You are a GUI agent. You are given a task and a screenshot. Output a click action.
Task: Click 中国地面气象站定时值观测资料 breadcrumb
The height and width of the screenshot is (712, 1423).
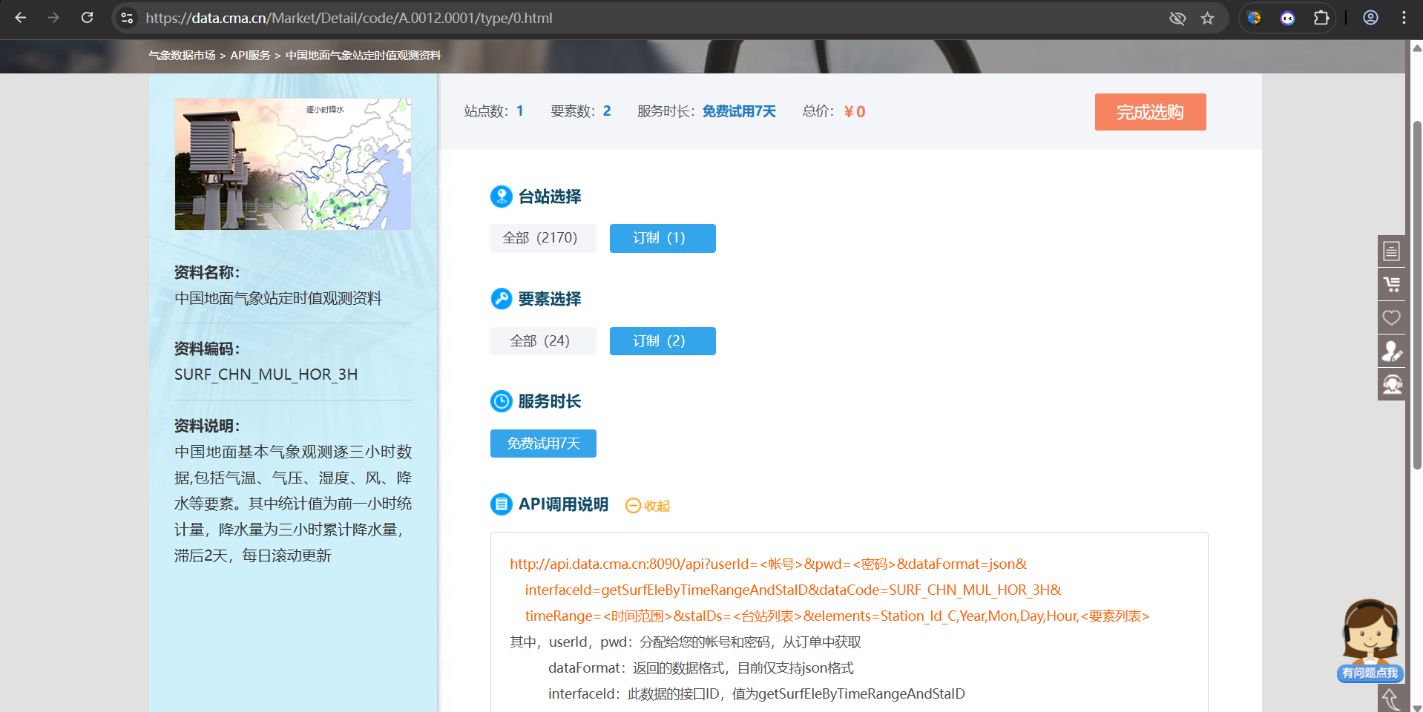pos(364,56)
